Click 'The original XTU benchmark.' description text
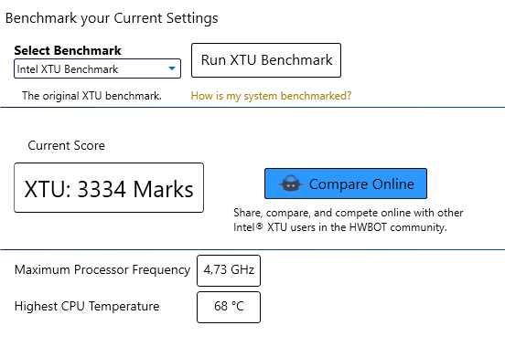 [91, 96]
